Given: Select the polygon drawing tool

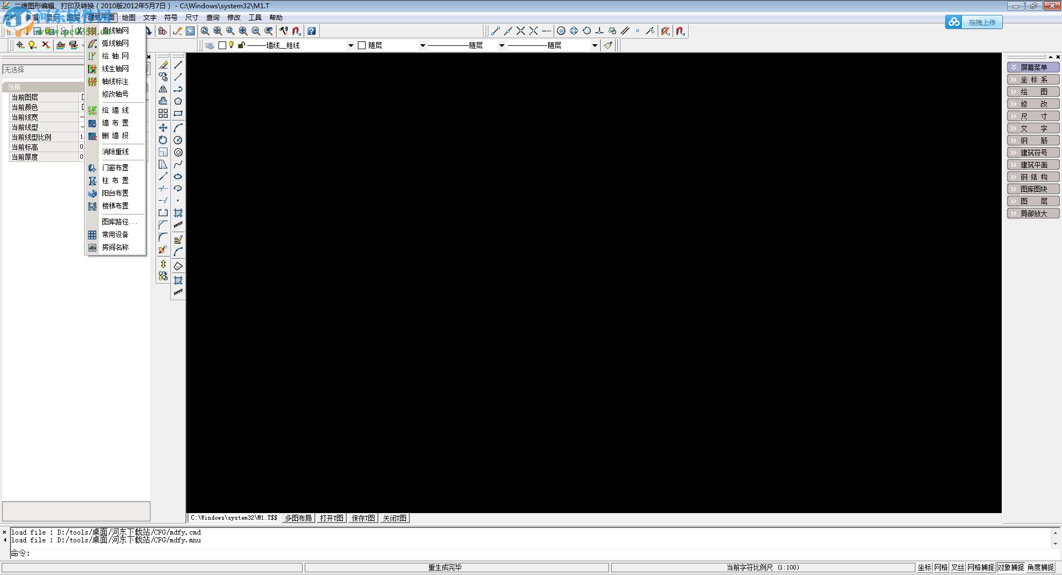Looking at the screenshot, I should [x=178, y=101].
